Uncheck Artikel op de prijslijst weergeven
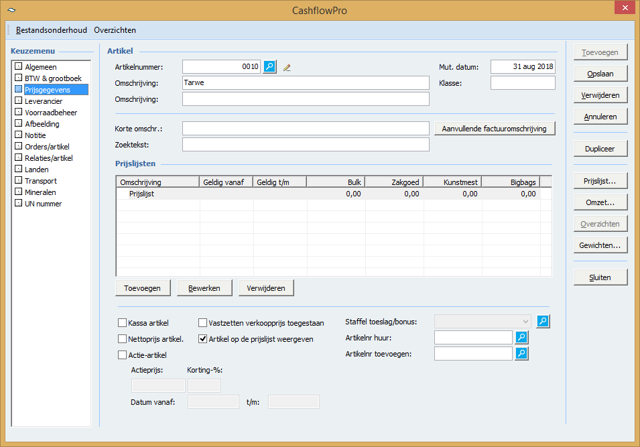This screenshot has height=447, width=640. 203,339
